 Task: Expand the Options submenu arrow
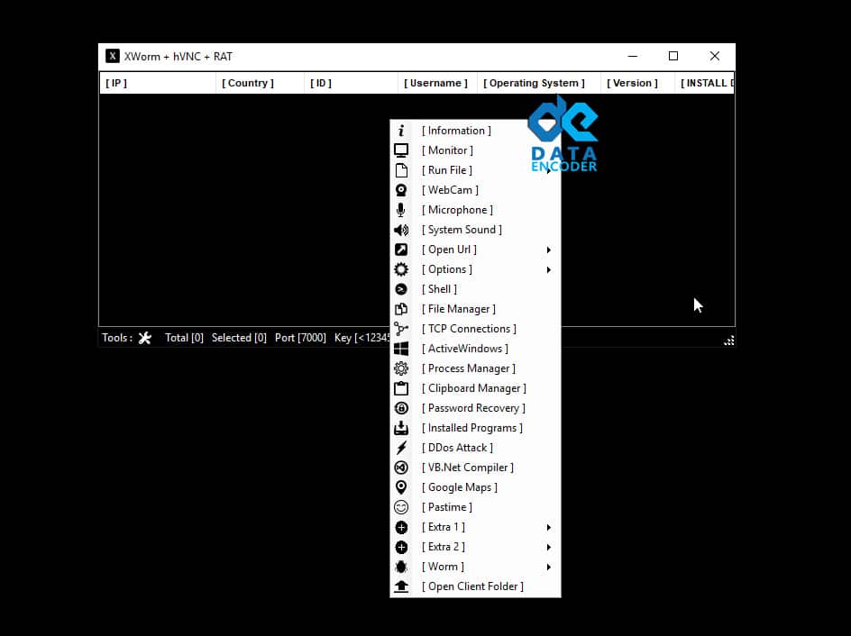[549, 269]
